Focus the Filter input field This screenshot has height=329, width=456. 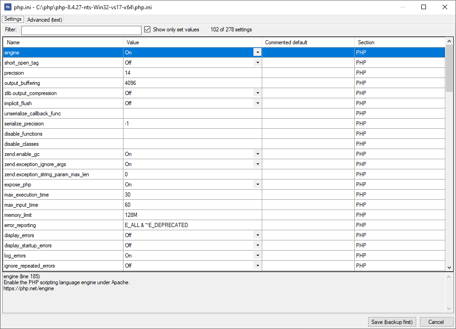(81, 30)
